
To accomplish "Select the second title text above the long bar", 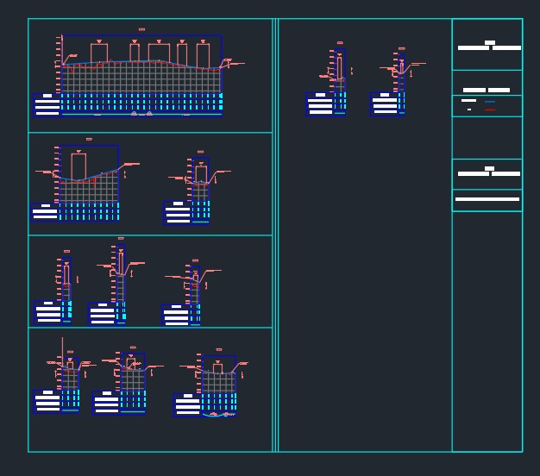I will 488,172.
